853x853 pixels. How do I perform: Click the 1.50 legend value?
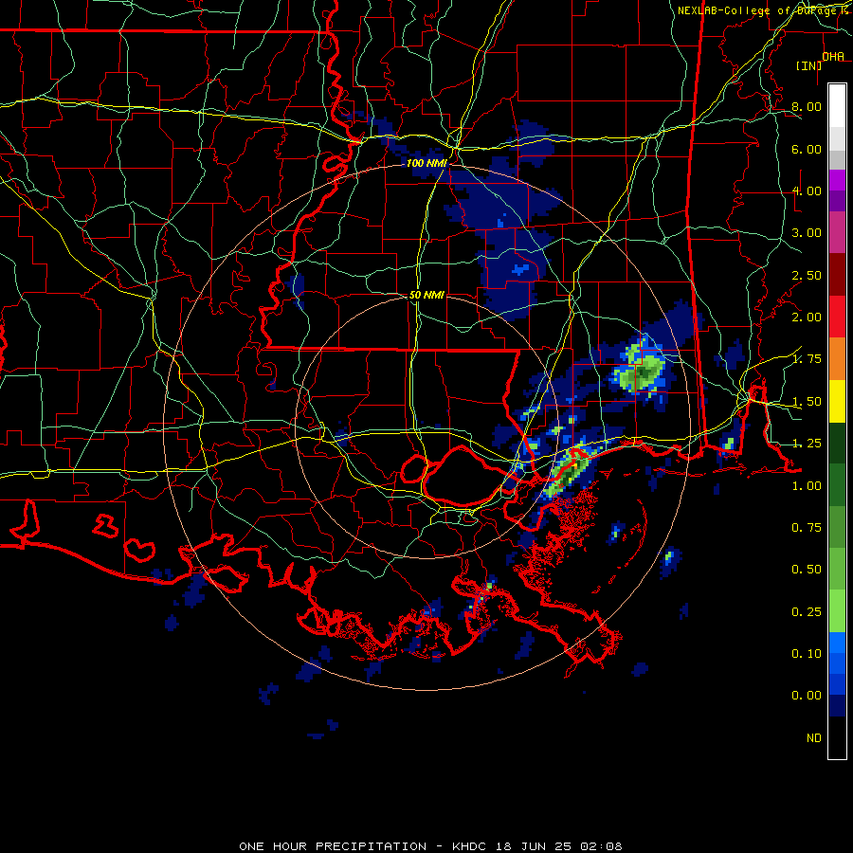tap(807, 402)
